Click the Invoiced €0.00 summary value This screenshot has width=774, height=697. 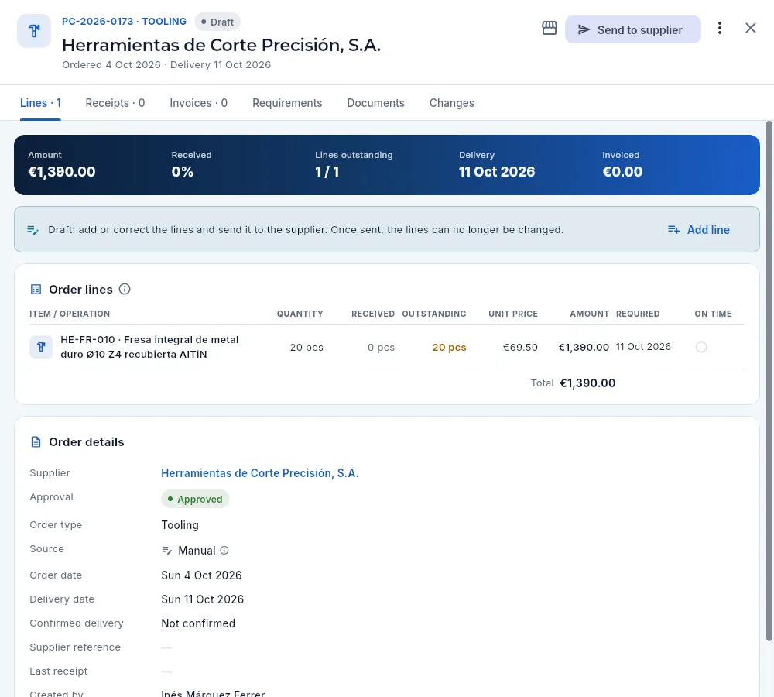(x=622, y=172)
